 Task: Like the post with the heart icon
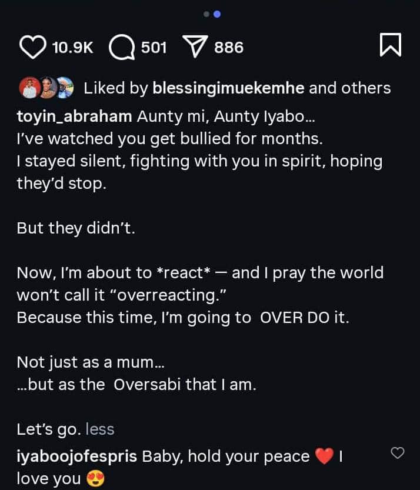(x=33, y=48)
